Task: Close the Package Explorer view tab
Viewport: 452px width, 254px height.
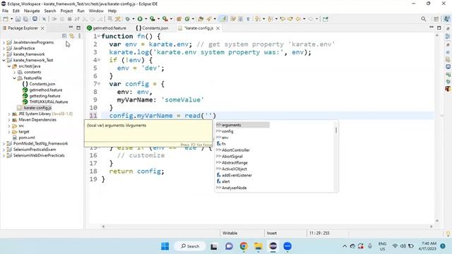Action: tap(42, 28)
